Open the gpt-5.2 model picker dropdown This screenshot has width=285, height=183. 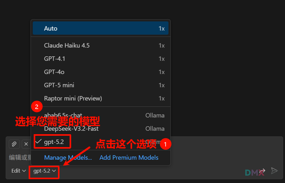(x=44, y=171)
